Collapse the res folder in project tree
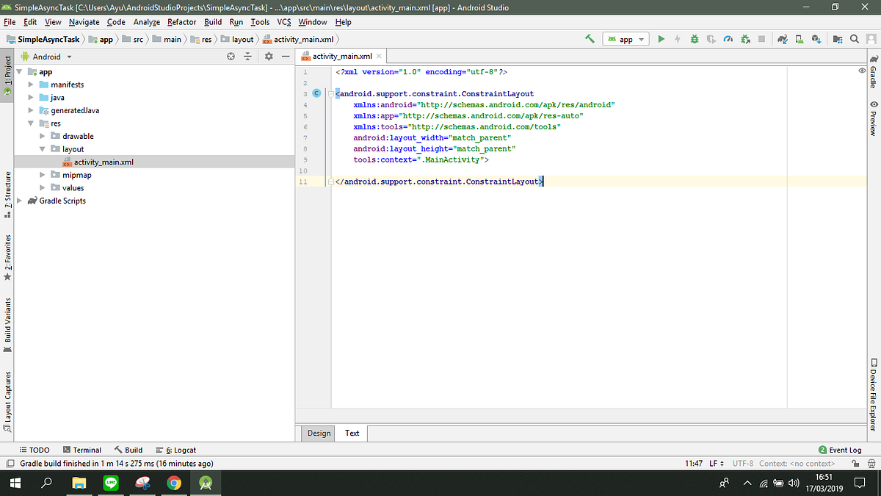Screen dimensions: 881x496 pyautogui.click(x=32, y=123)
